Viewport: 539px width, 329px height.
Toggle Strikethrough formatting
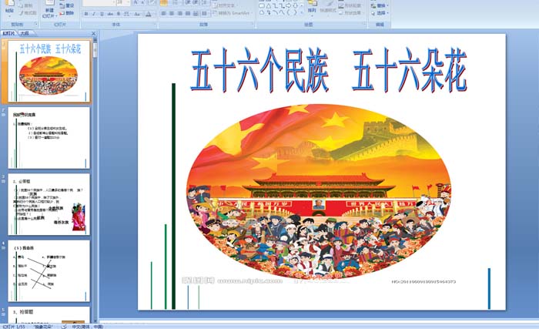(x=110, y=14)
